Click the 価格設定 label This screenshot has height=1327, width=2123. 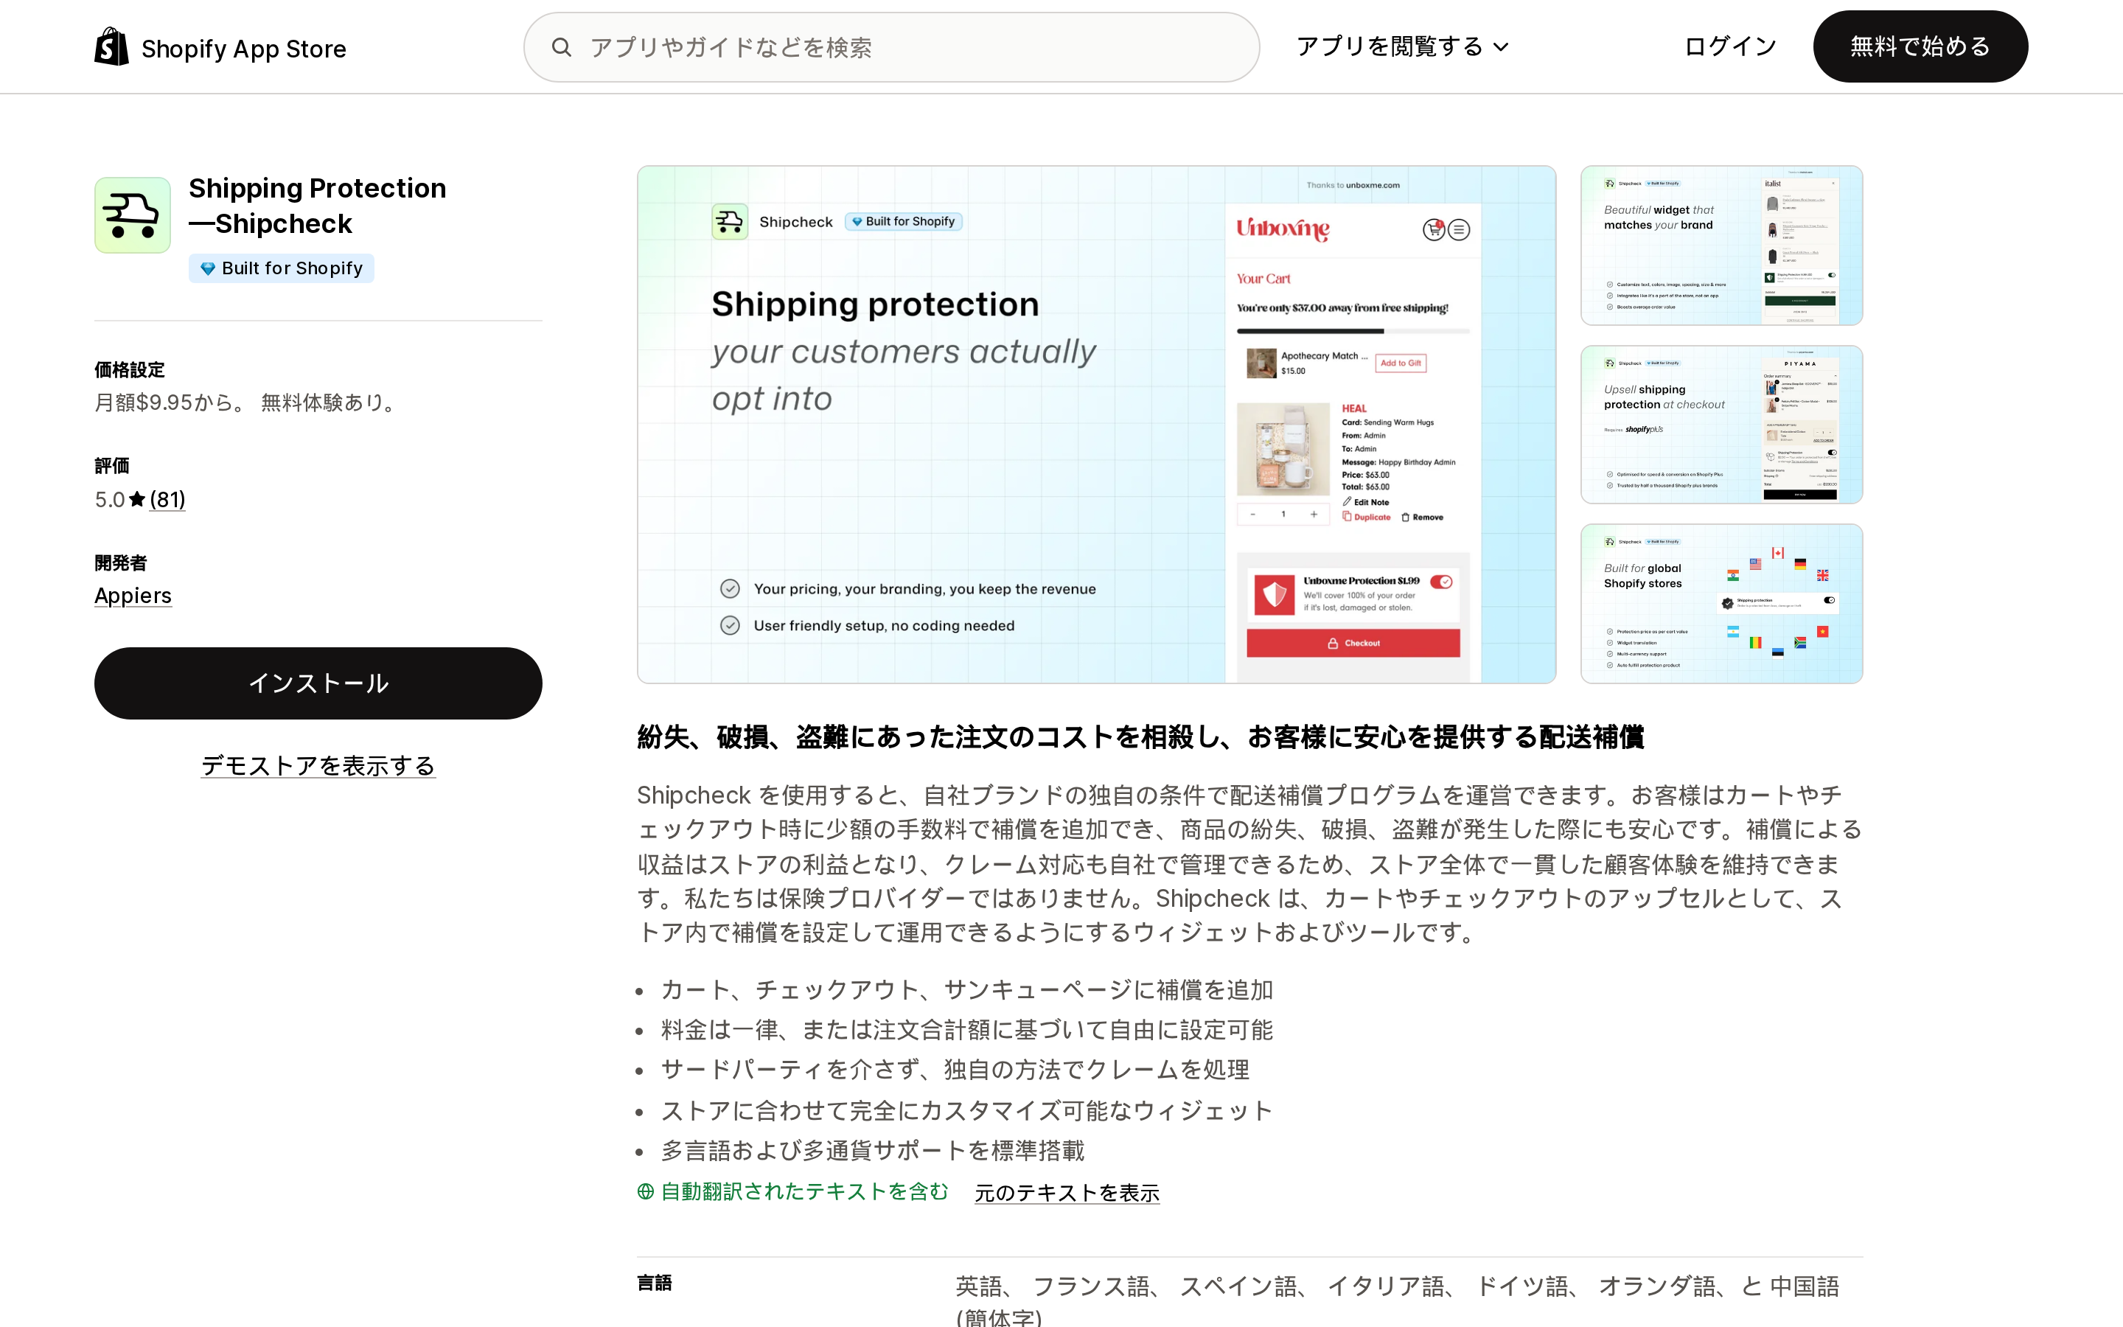point(130,370)
